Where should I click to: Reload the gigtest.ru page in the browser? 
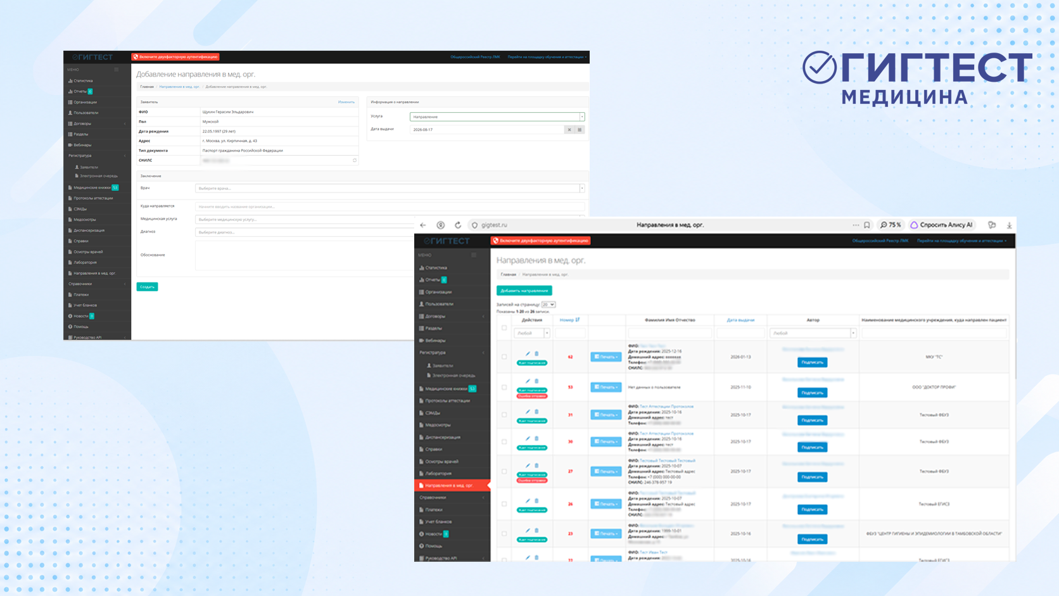pyautogui.click(x=458, y=225)
